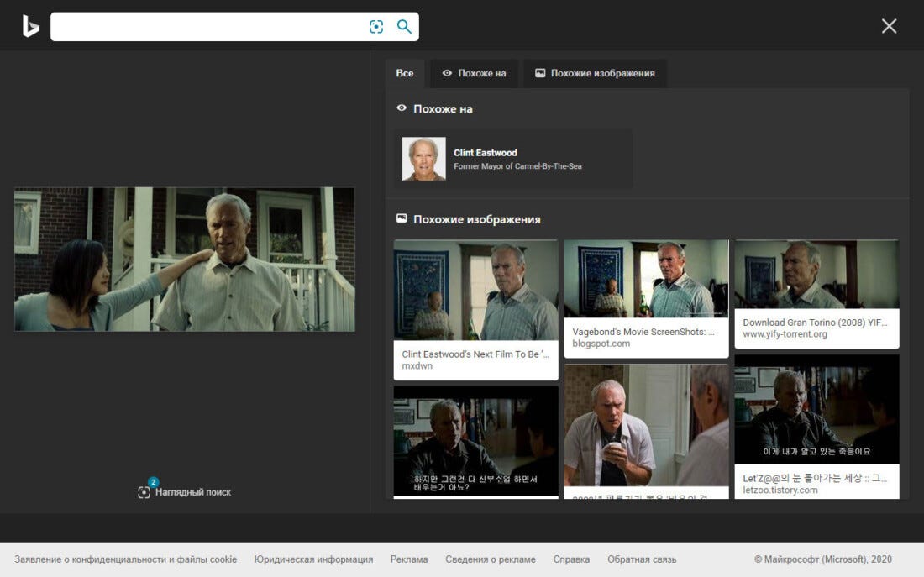The width and height of the screenshot is (924, 577).
Task: Click the Bing logo
Action: 30,27
